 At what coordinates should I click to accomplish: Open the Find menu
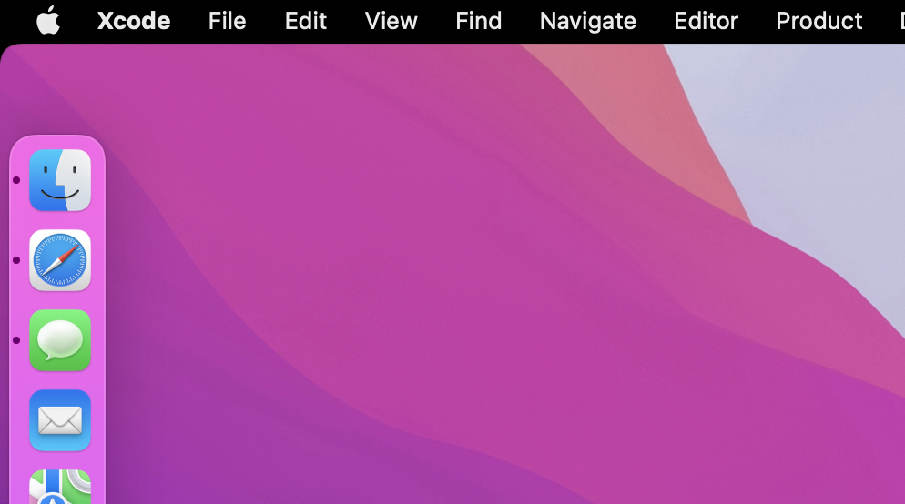(479, 21)
